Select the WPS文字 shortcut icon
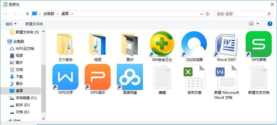Viewport: 277px width, 125px height. pos(65,77)
